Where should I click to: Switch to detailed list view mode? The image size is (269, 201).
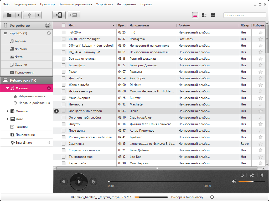pos(204,15)
